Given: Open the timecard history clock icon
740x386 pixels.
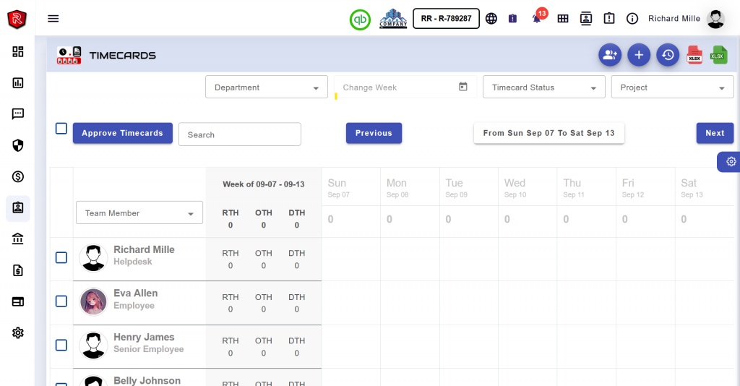Looking at the screenshot, I should [x=668, y=55].
